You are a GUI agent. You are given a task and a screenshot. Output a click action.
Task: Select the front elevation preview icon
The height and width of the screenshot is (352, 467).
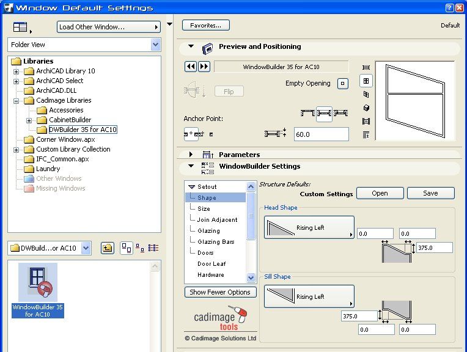[x=366, y=81]
